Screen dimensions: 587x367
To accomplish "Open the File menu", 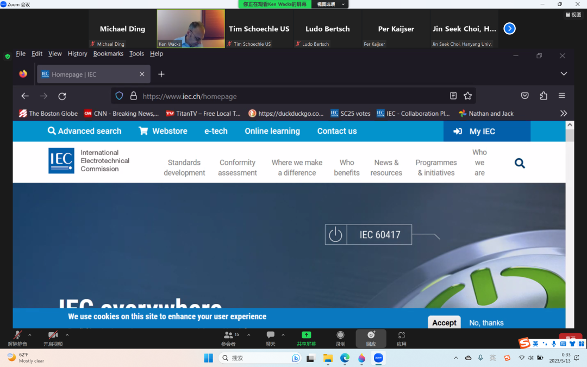I will point(21,53).
